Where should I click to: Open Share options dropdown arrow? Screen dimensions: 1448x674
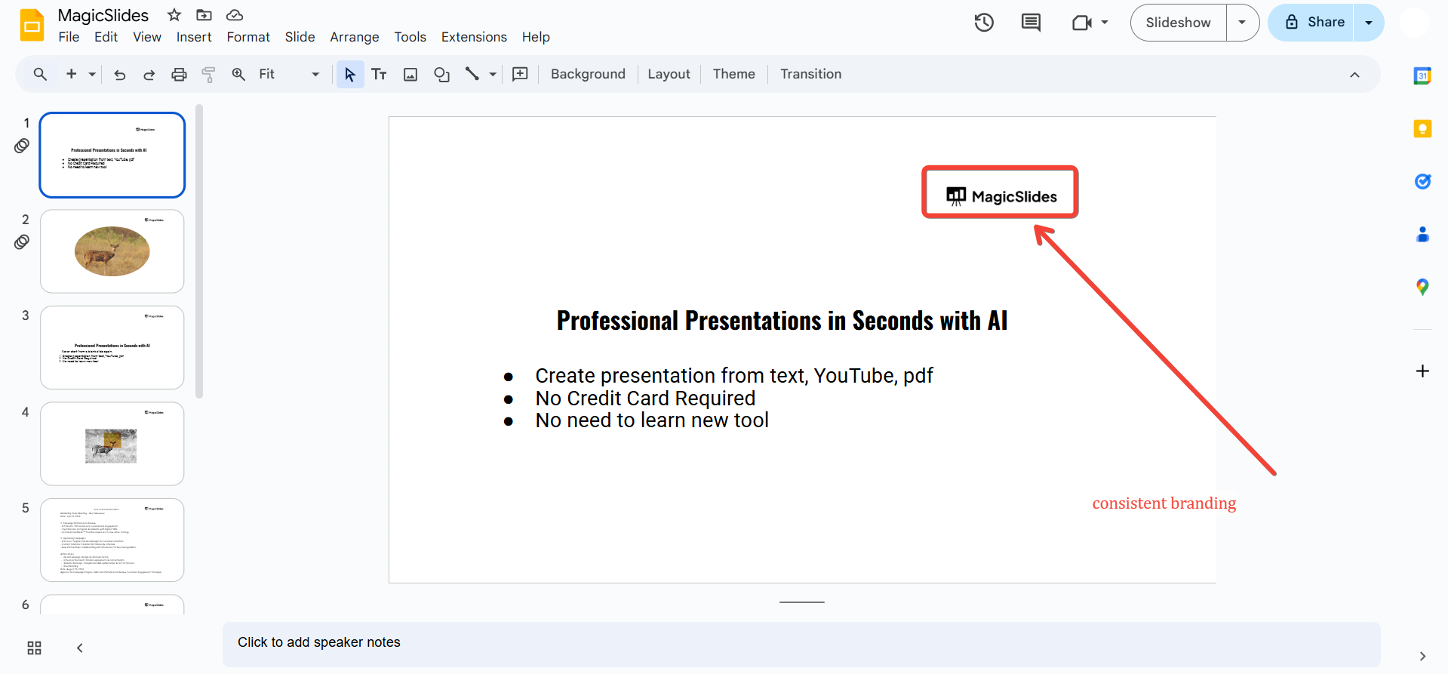pos(1369,23)
